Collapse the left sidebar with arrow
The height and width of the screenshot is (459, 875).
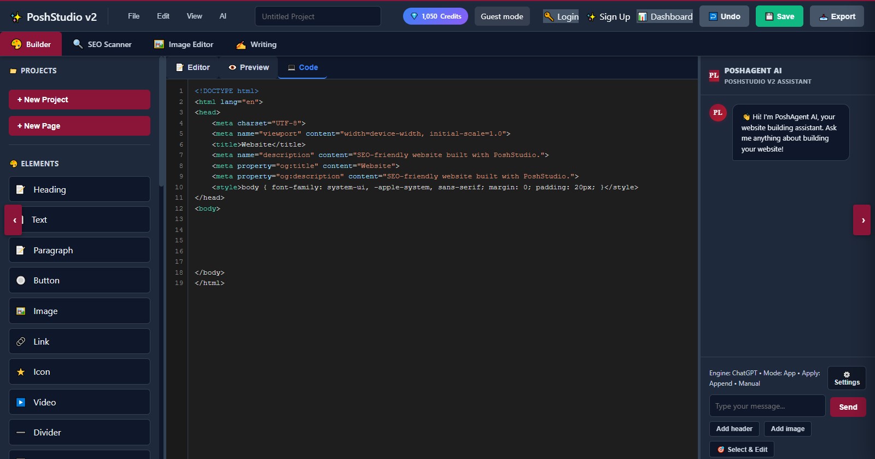pyautogui.click(x=14, y=220)
